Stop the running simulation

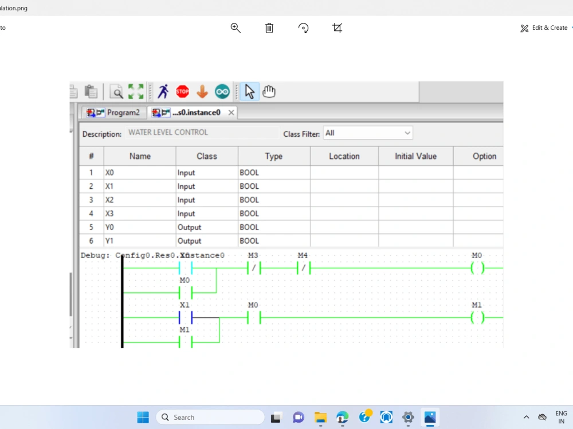(182, 91)
